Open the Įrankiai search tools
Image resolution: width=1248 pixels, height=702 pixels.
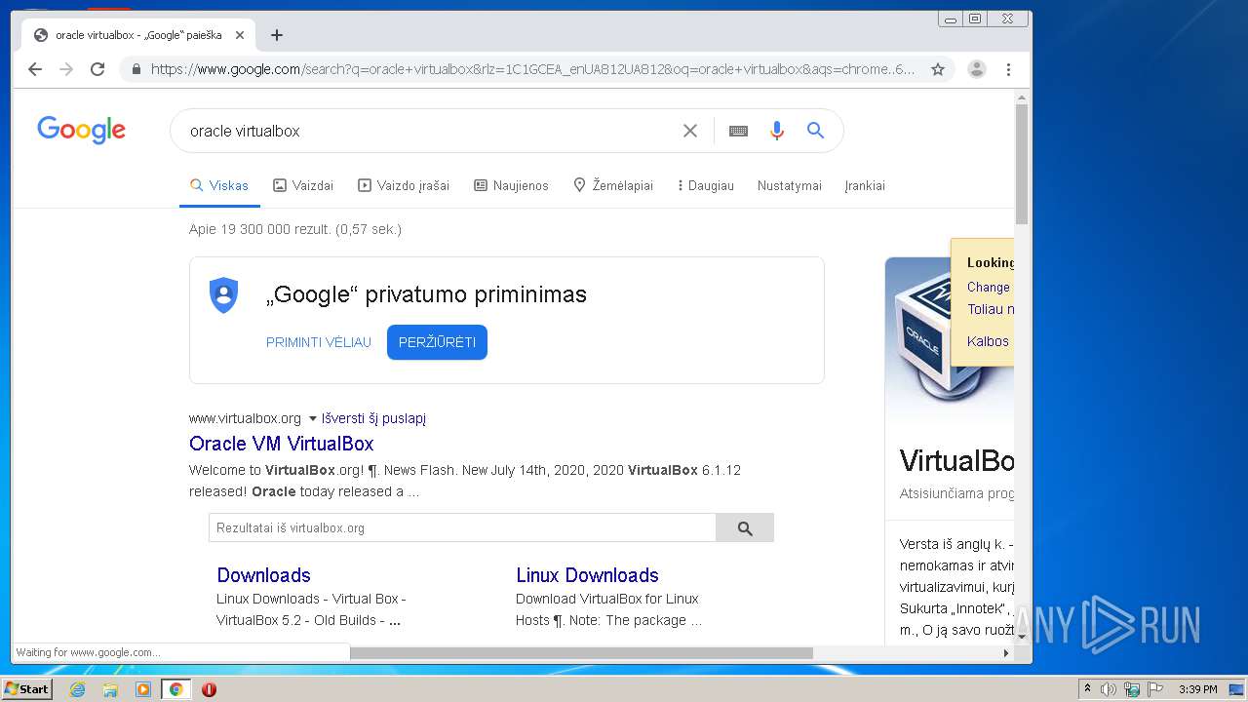point(865,185)
